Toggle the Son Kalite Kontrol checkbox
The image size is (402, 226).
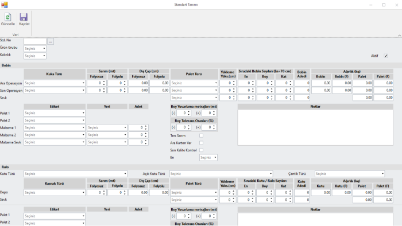click(201, 150)
